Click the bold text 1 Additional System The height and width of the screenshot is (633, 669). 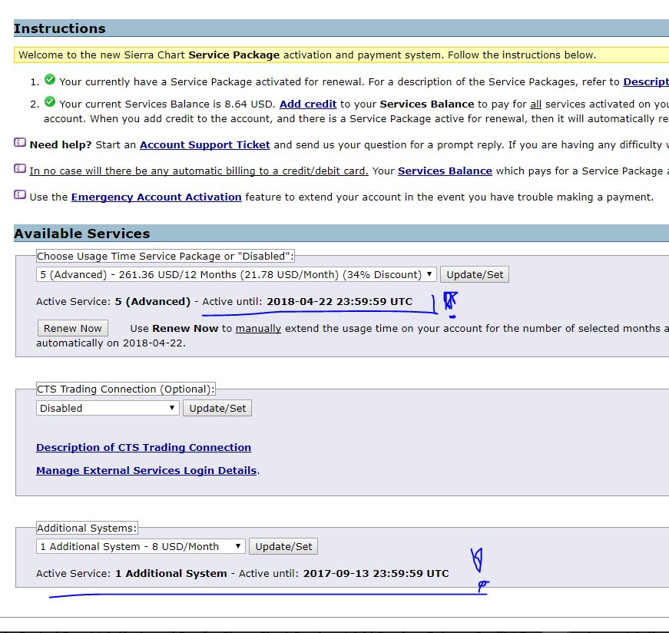click(x=171, y=573)
